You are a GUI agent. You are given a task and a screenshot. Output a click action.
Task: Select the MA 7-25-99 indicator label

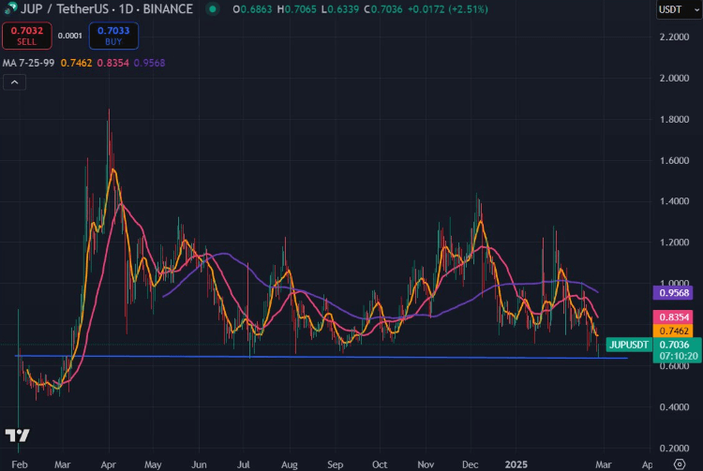[29, 63]
